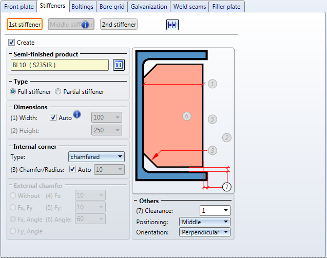The image size is (327, 258).
Task: Select the Partial stiffener radio button
Action: 59,92
